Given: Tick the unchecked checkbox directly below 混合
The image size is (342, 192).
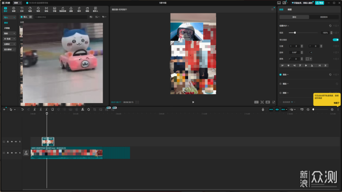Looking at the screenshot, I should click(x=281, y=84).
